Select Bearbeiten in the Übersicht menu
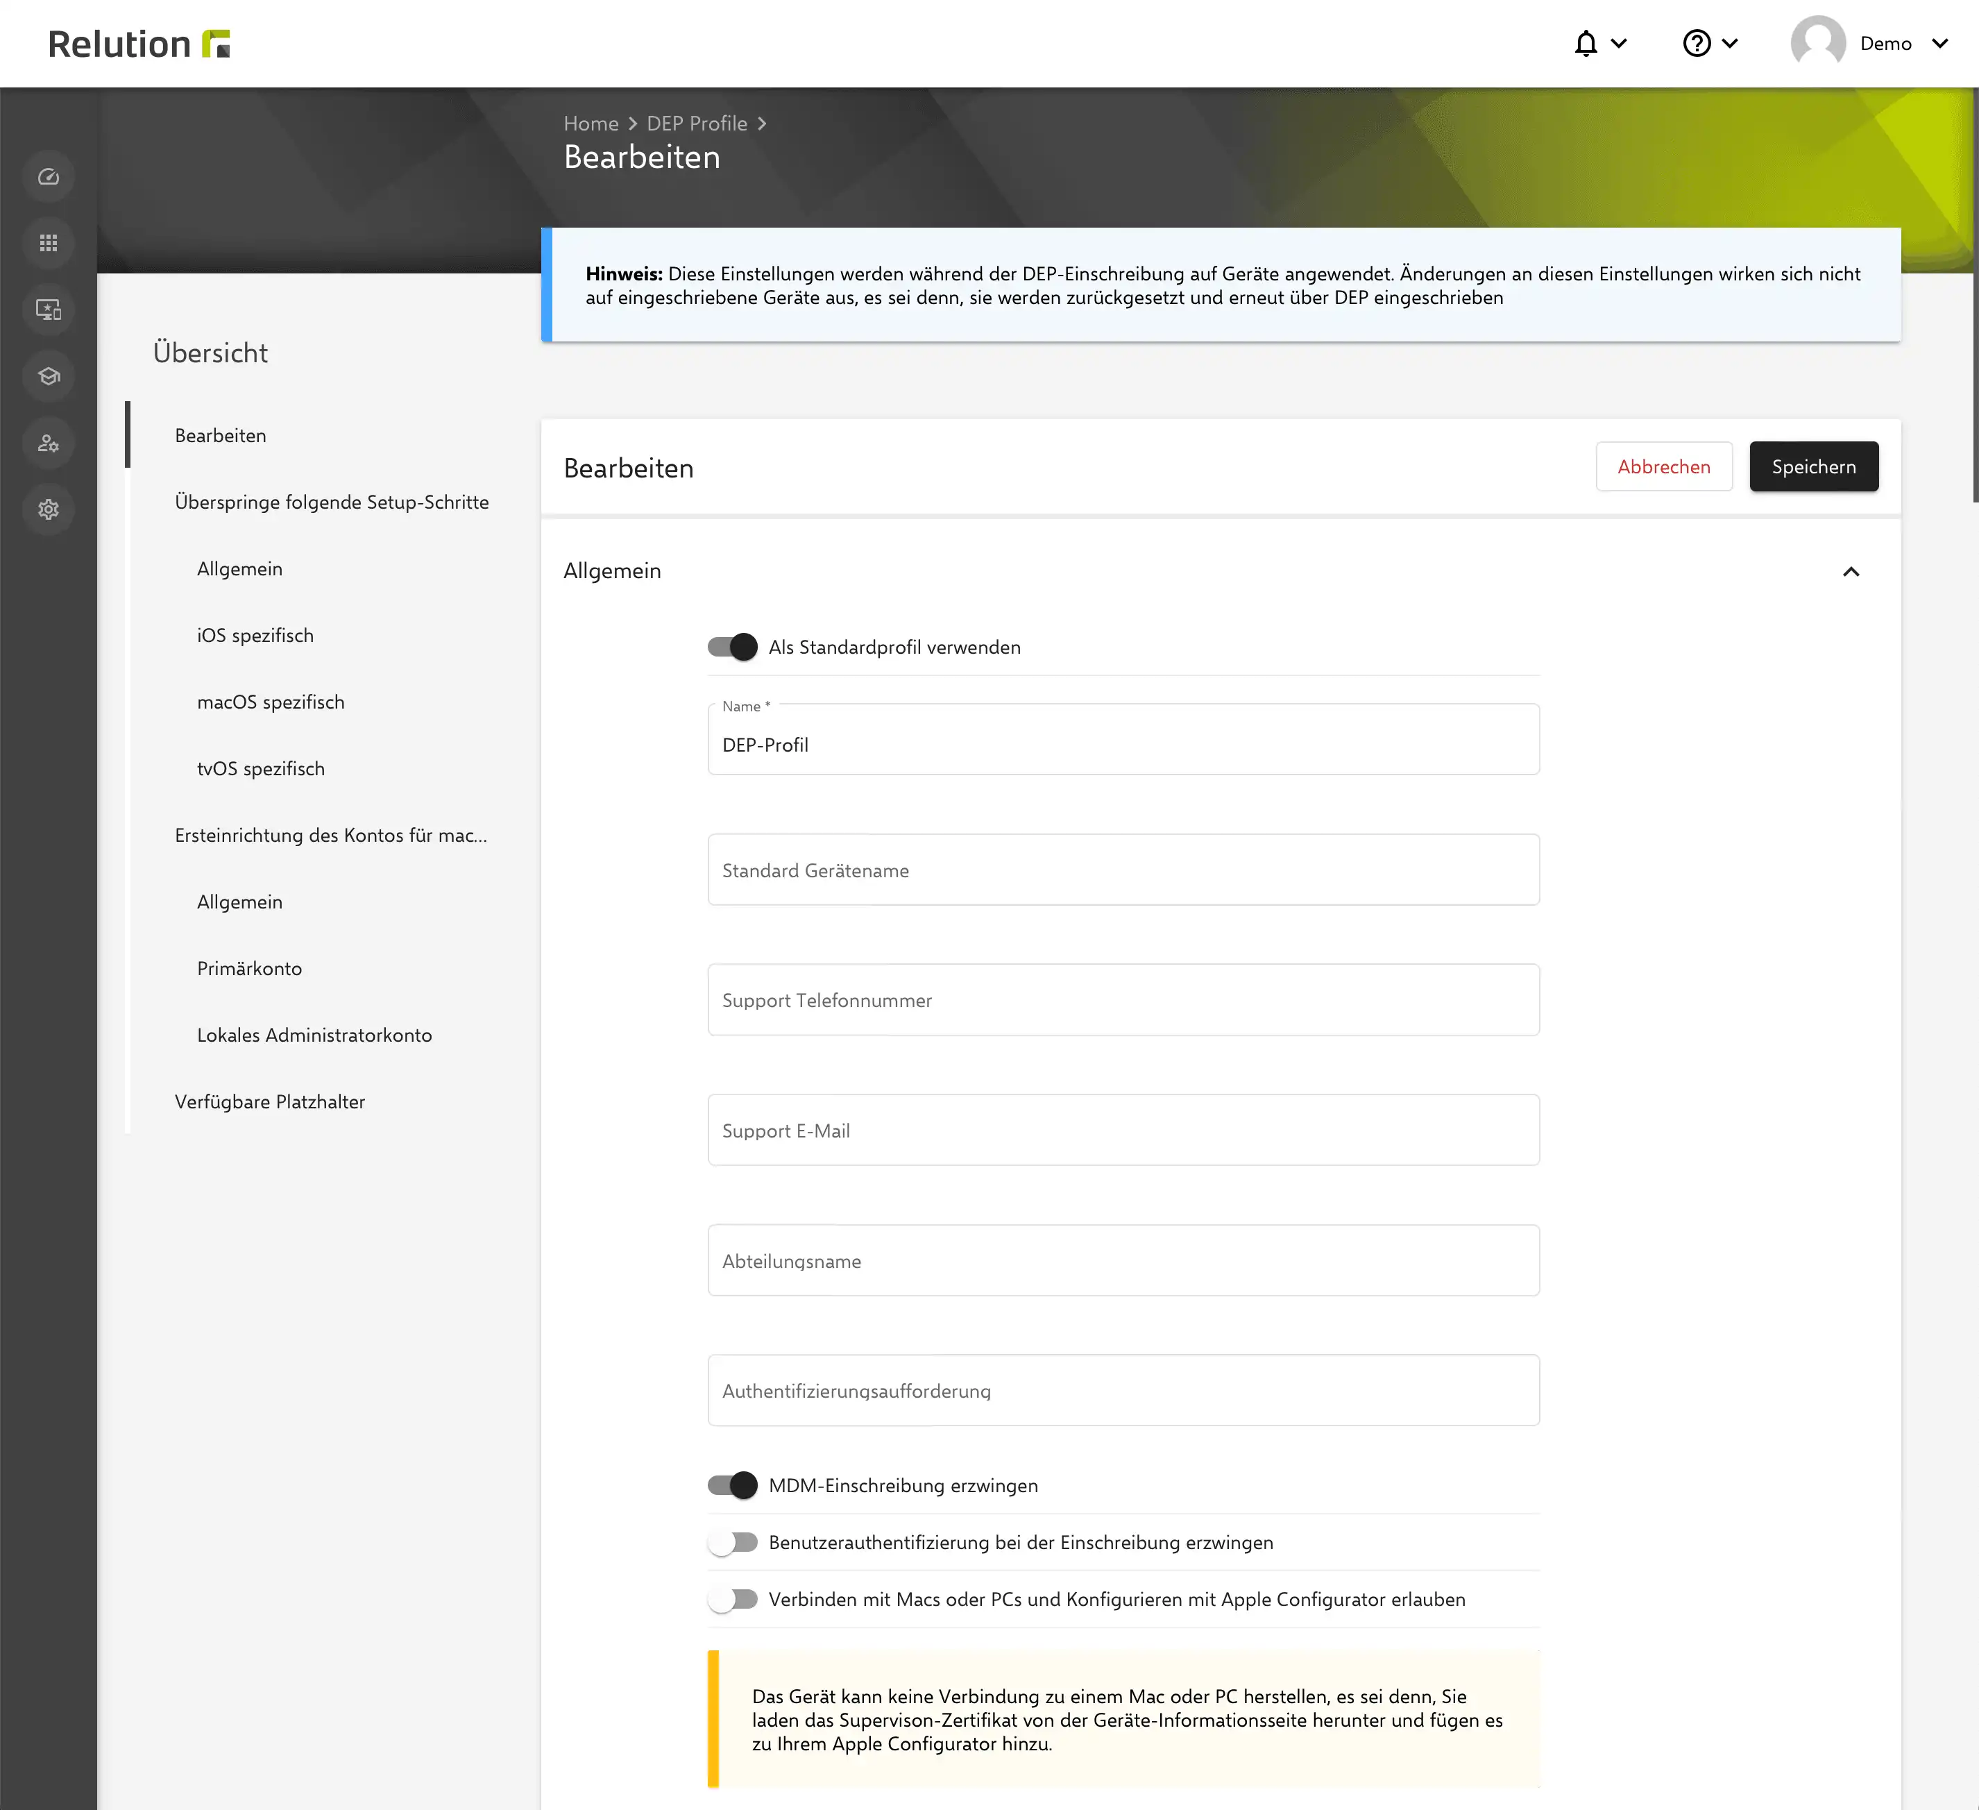The image size is (1979, 1810). [221, 435]
